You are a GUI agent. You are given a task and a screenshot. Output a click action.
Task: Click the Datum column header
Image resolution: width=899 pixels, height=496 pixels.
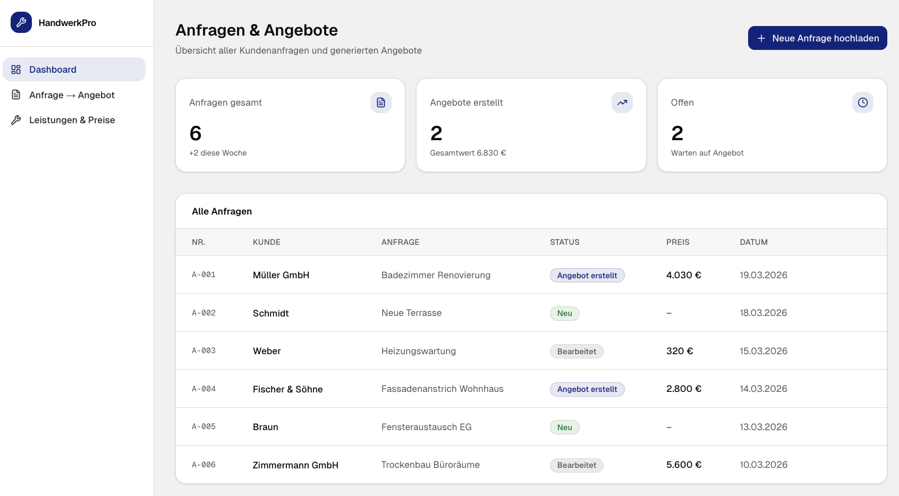click(753, 242)
